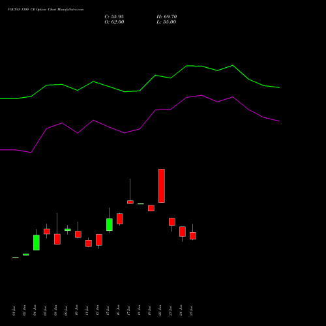Click the VOLTAS 1300 CE chart title

coord(46,10)
